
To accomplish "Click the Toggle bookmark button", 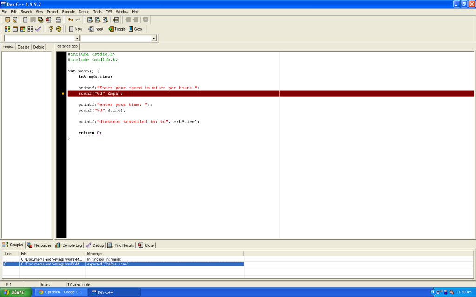I will [117, 29].
